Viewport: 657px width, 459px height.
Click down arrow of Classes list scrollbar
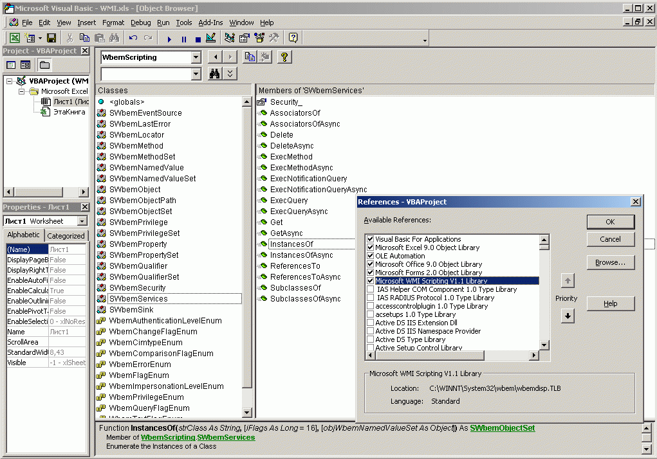click(x=247, y=413)
